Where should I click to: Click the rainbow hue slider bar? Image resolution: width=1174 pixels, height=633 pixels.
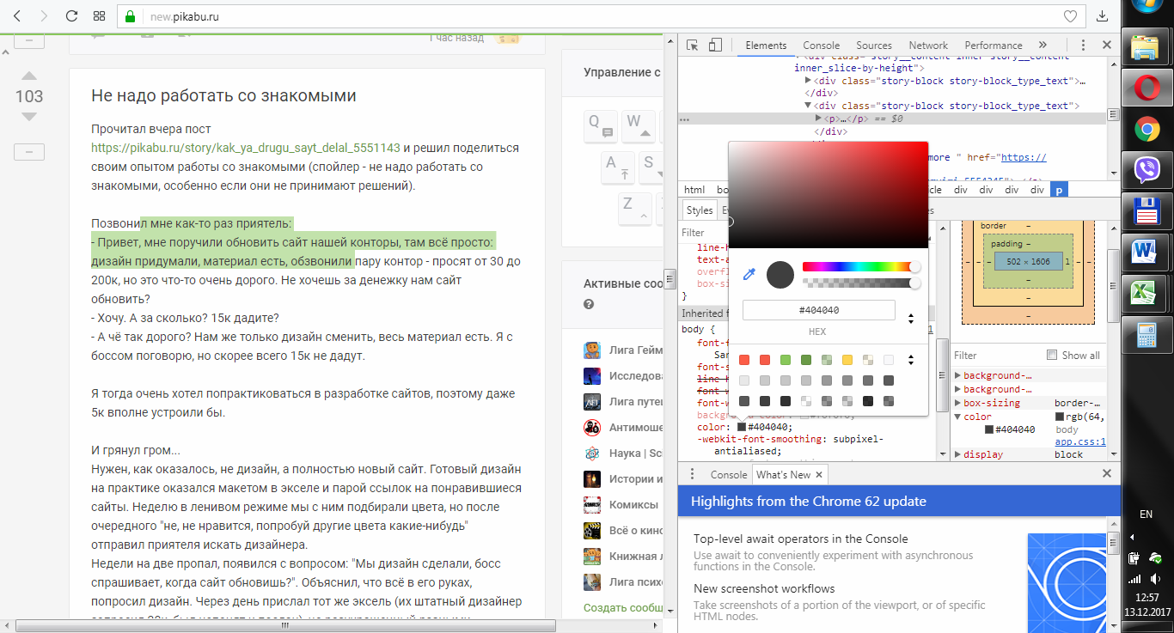click(x=857, y=267)
